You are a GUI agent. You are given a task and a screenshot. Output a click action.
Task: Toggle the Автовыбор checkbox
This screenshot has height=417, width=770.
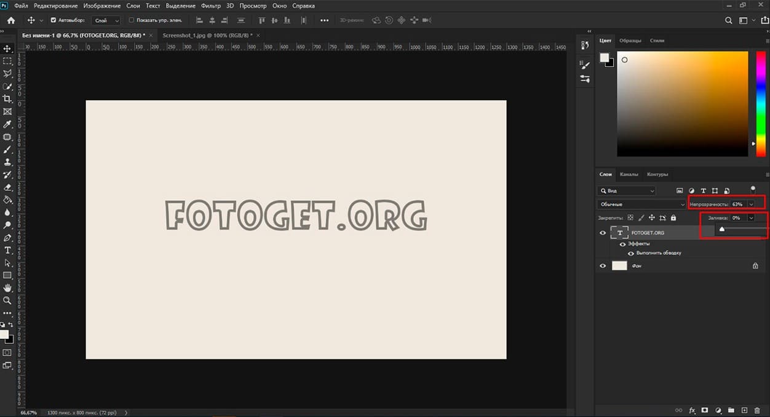[53, 20]
